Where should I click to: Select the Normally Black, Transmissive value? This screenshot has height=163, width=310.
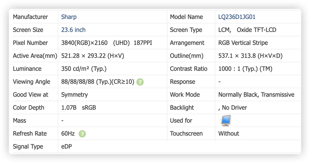256,95
